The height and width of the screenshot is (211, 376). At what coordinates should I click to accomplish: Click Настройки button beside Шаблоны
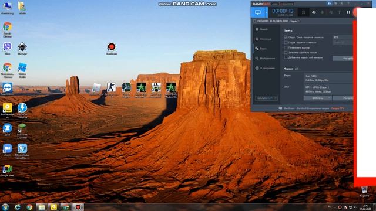click(x=343, y=98)
